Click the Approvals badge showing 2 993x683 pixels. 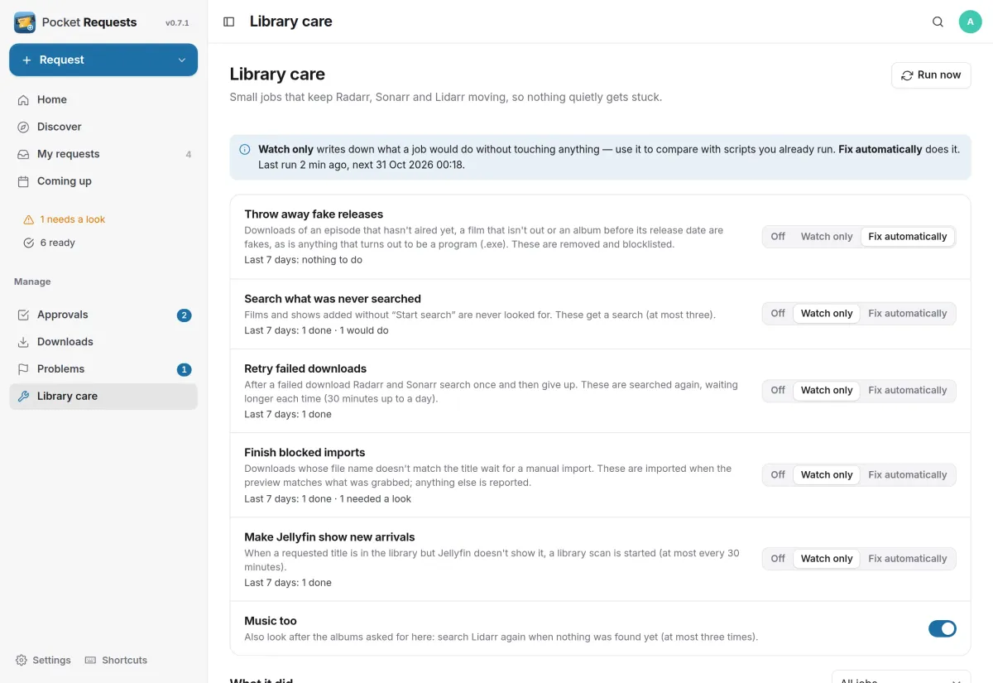184,315
